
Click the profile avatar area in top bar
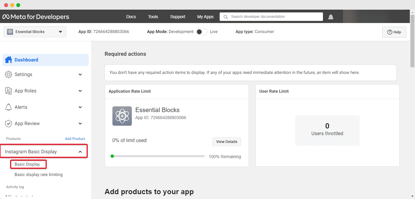[377, 17]
